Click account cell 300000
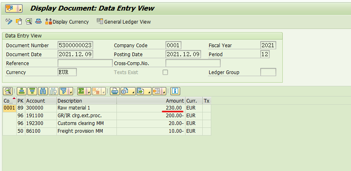 [x=41, y=108]
